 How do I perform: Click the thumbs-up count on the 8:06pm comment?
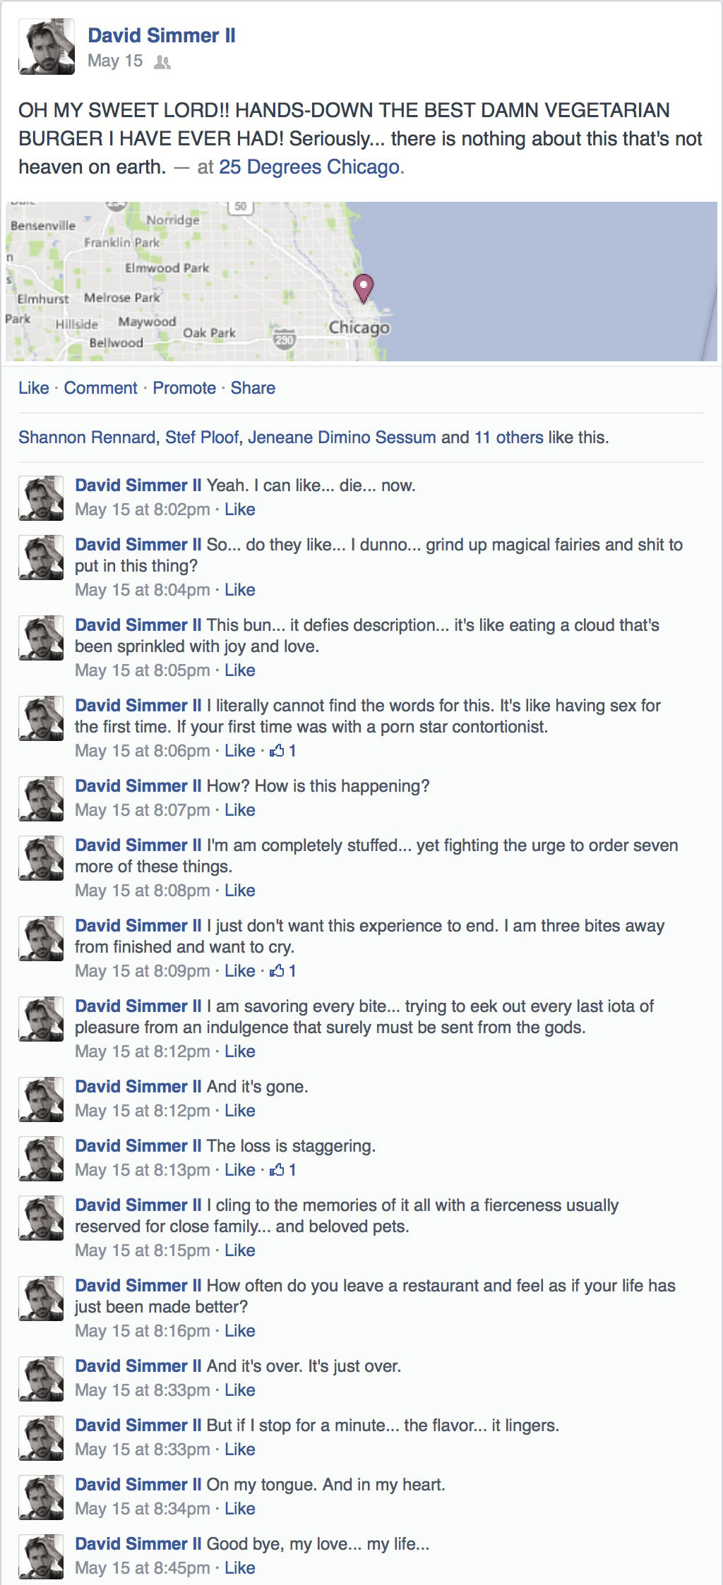click(282, 751)
